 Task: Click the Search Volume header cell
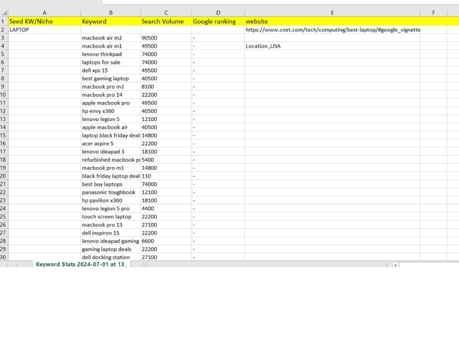coord(165,21)
